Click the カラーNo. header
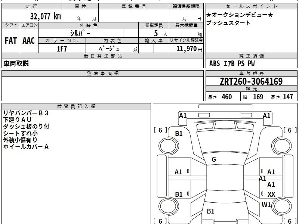The width and height of the screenshot is (299, 224). (x=62, y=41)
